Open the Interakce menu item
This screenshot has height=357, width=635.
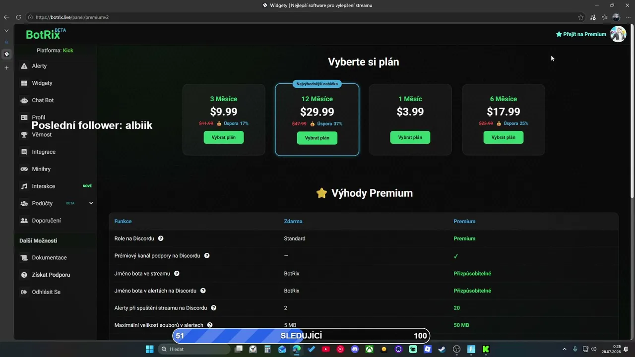tap(44, 186)
